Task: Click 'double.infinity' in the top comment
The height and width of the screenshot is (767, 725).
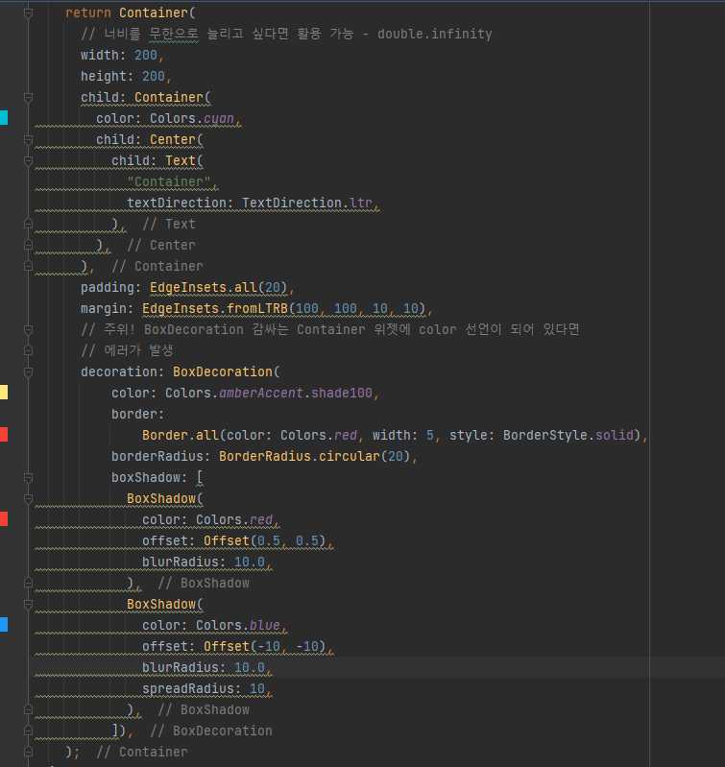Action: pos(434,34)
